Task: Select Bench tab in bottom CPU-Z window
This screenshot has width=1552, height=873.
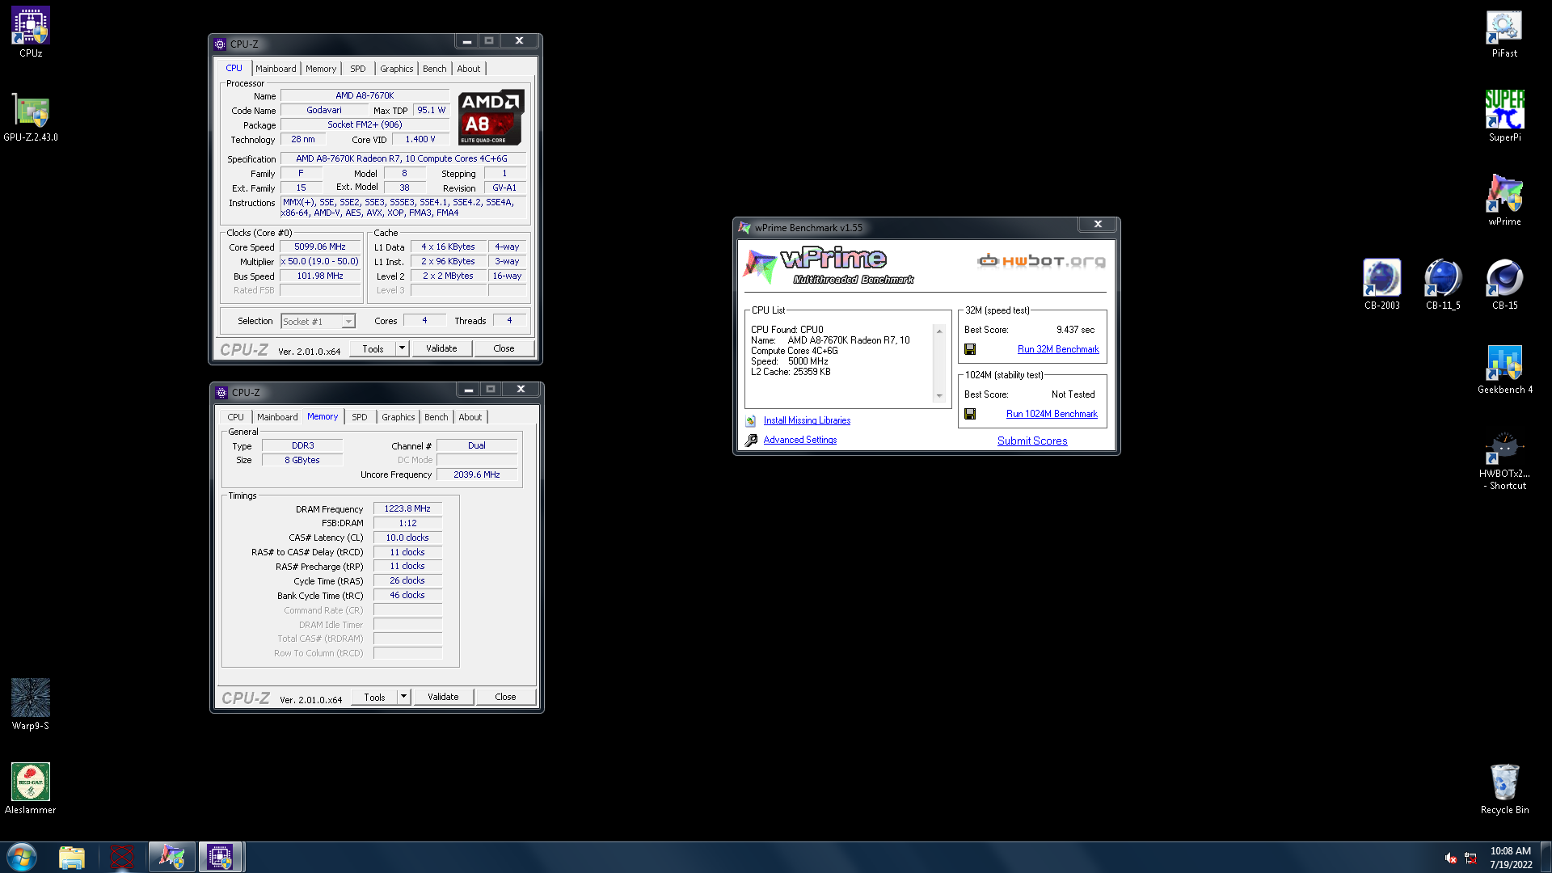Action: 436,417
